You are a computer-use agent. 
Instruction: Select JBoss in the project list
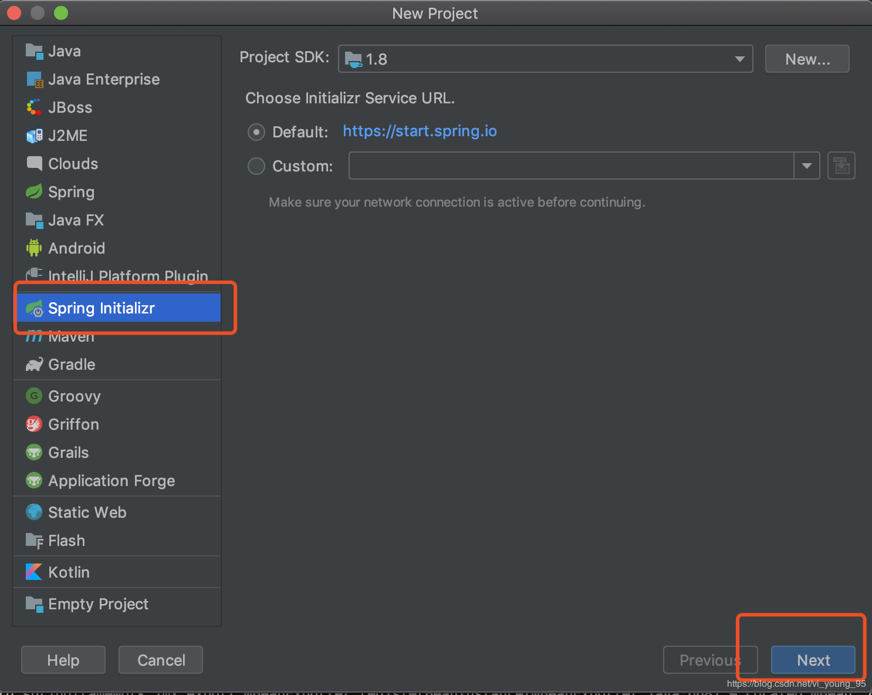click(x=117, y=108)
